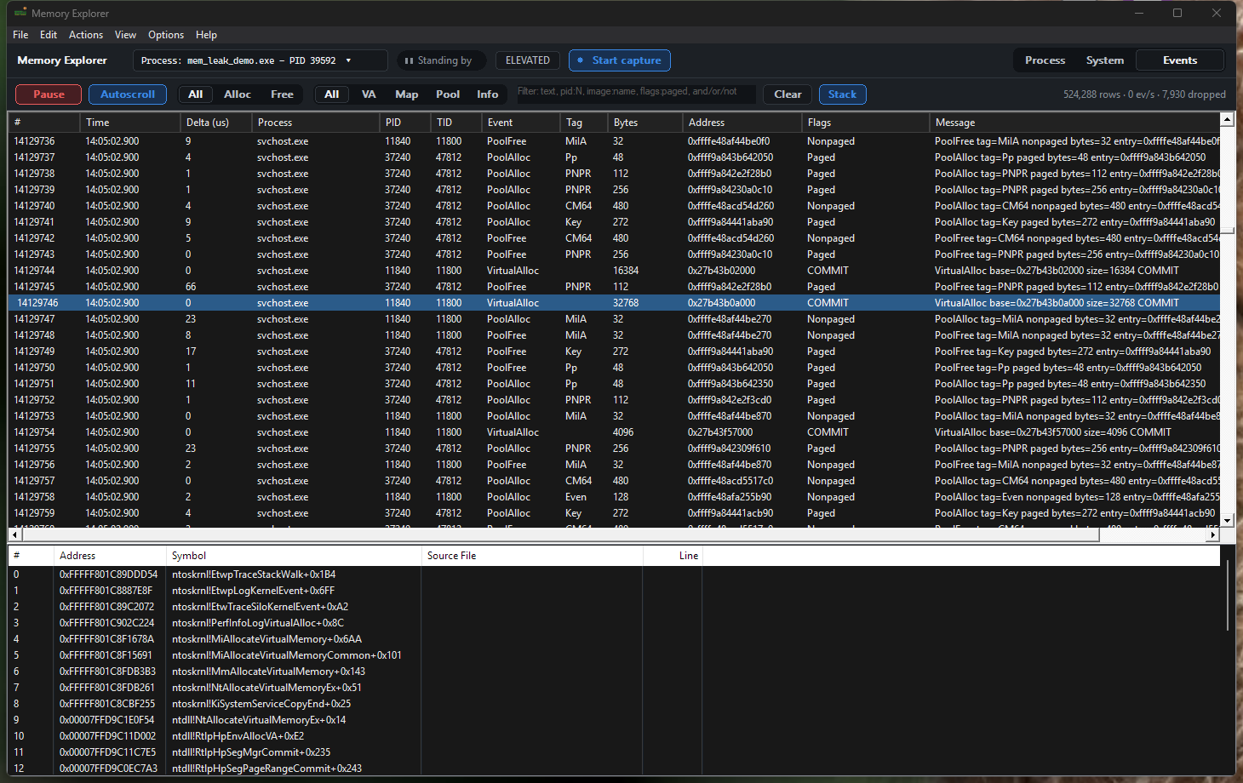Click the Standing by status indicator
Screen dimensions: 1243x783
(x=439, y=60)
